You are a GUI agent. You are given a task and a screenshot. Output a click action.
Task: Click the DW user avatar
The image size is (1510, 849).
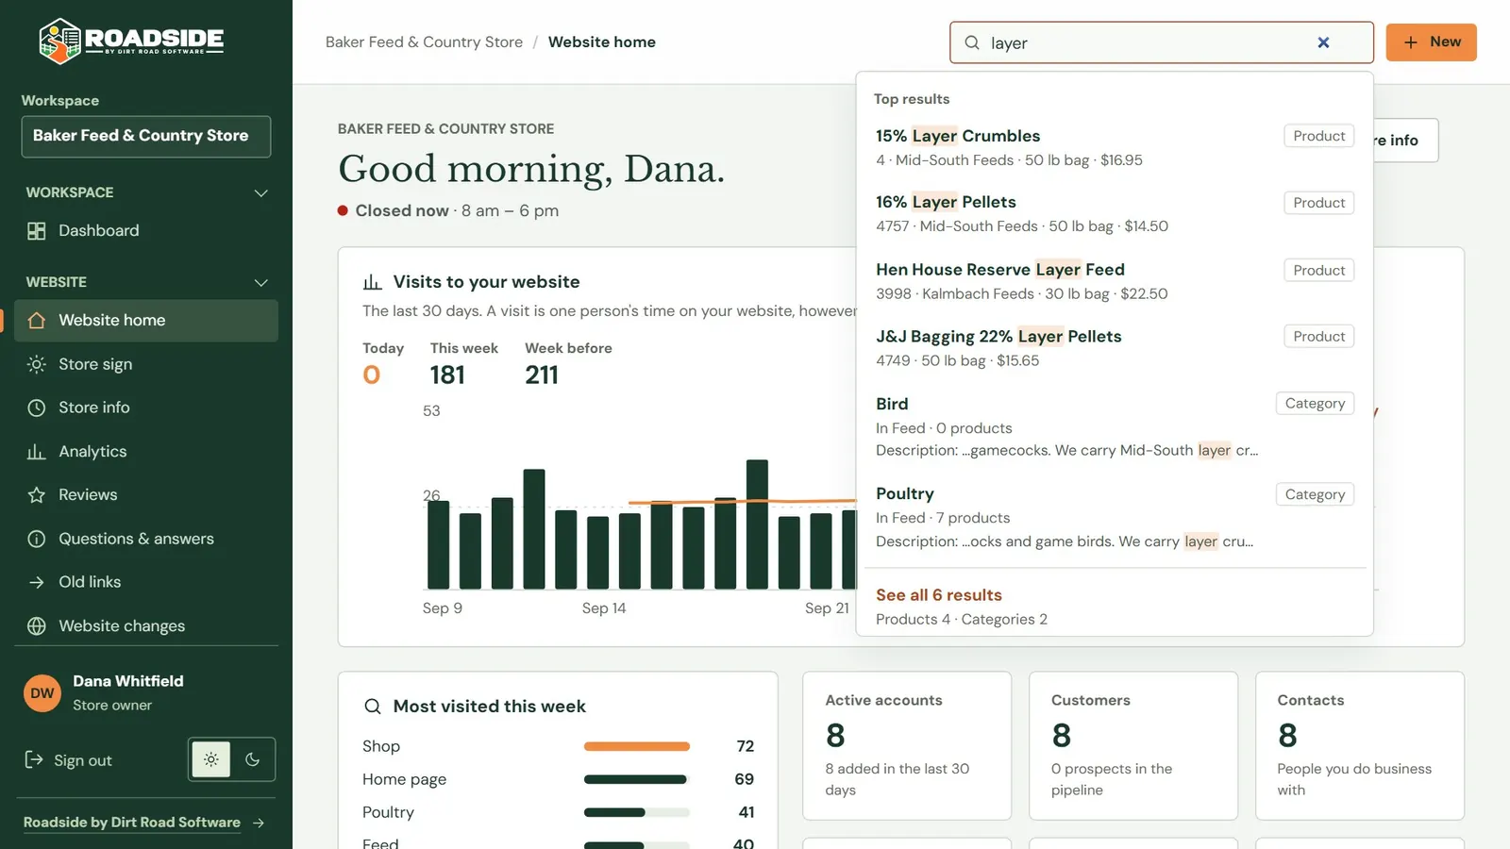(42, 693)
